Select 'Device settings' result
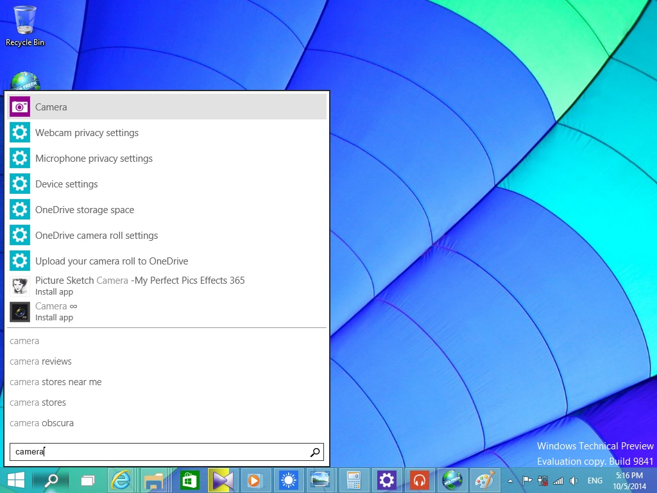 [x=167, y=184]
